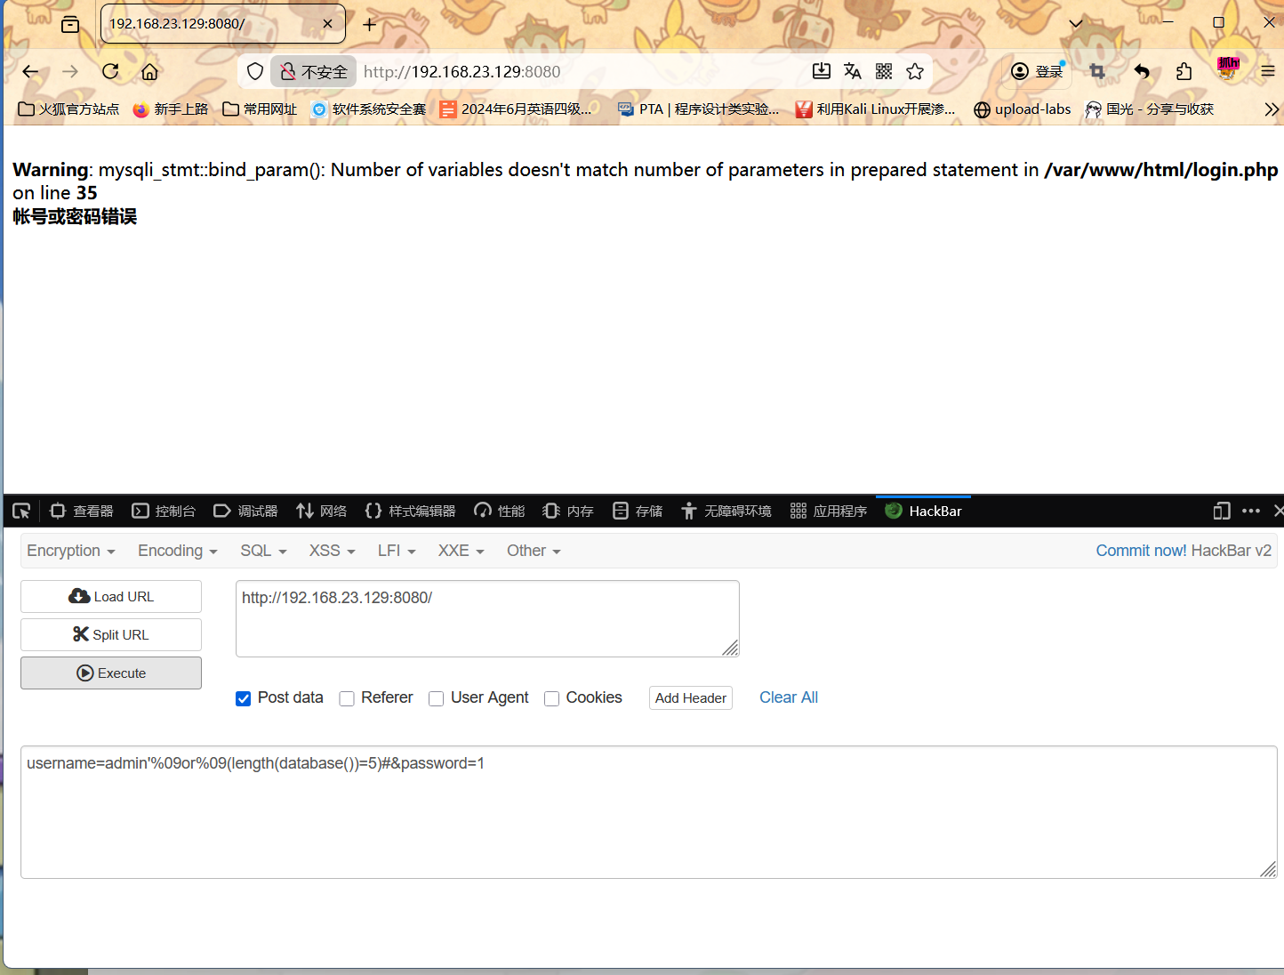Expand the XSS payload dropdown

332,551
